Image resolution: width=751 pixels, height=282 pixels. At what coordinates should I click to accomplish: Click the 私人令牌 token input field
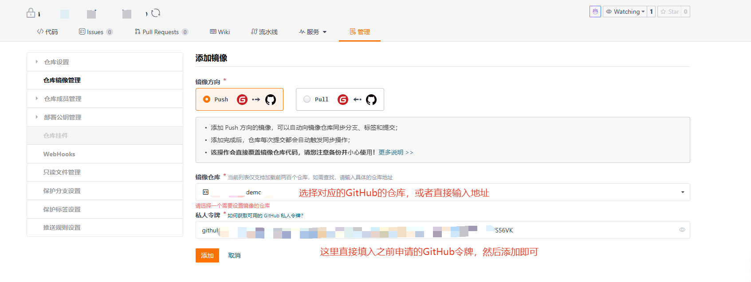pyautogui.click(x=439, y=230)
